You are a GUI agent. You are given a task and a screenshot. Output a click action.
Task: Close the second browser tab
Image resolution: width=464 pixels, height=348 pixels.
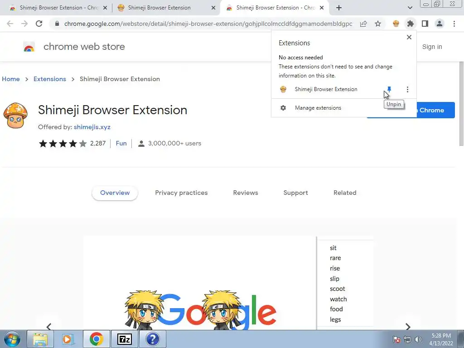pyautogui.click(x=213, y=8)
